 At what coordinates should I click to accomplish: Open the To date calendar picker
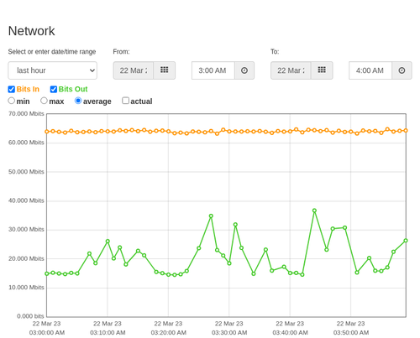point(322,70)
